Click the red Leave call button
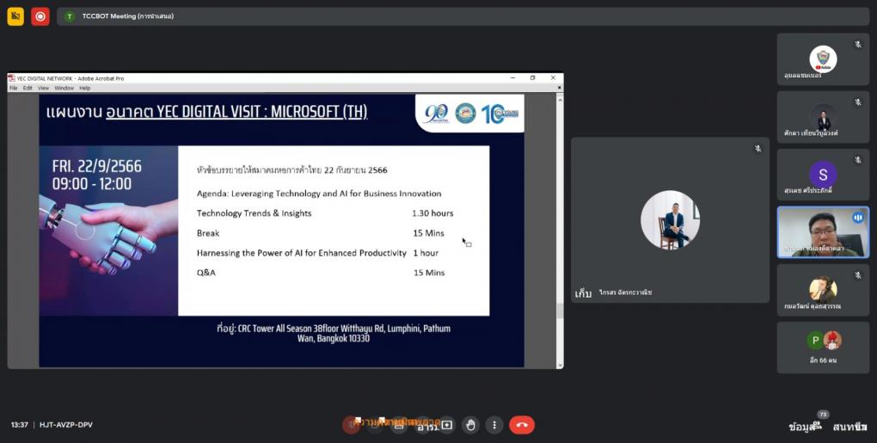This screenshot has height=443, width=877. click(x=522, y=425)
